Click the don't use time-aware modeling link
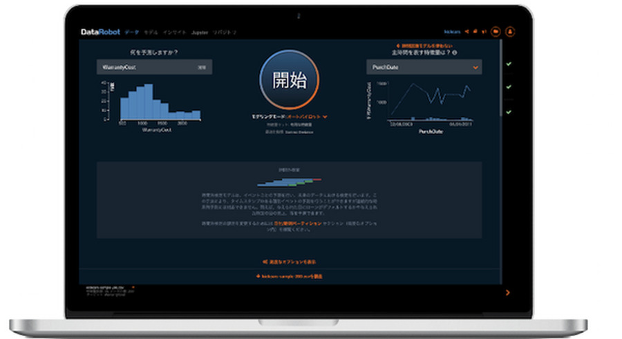 coord(423,44)
